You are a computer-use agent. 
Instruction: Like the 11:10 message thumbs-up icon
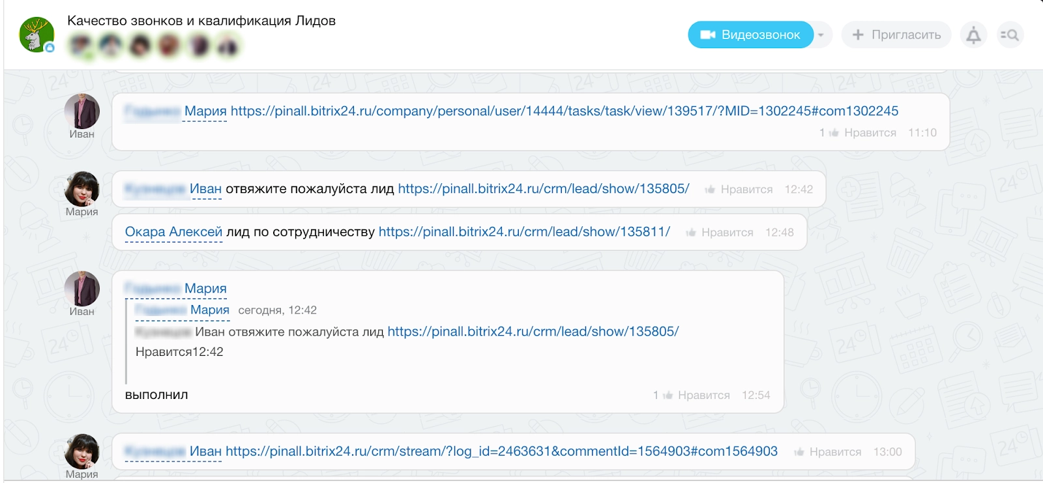(x=834, y=133)
